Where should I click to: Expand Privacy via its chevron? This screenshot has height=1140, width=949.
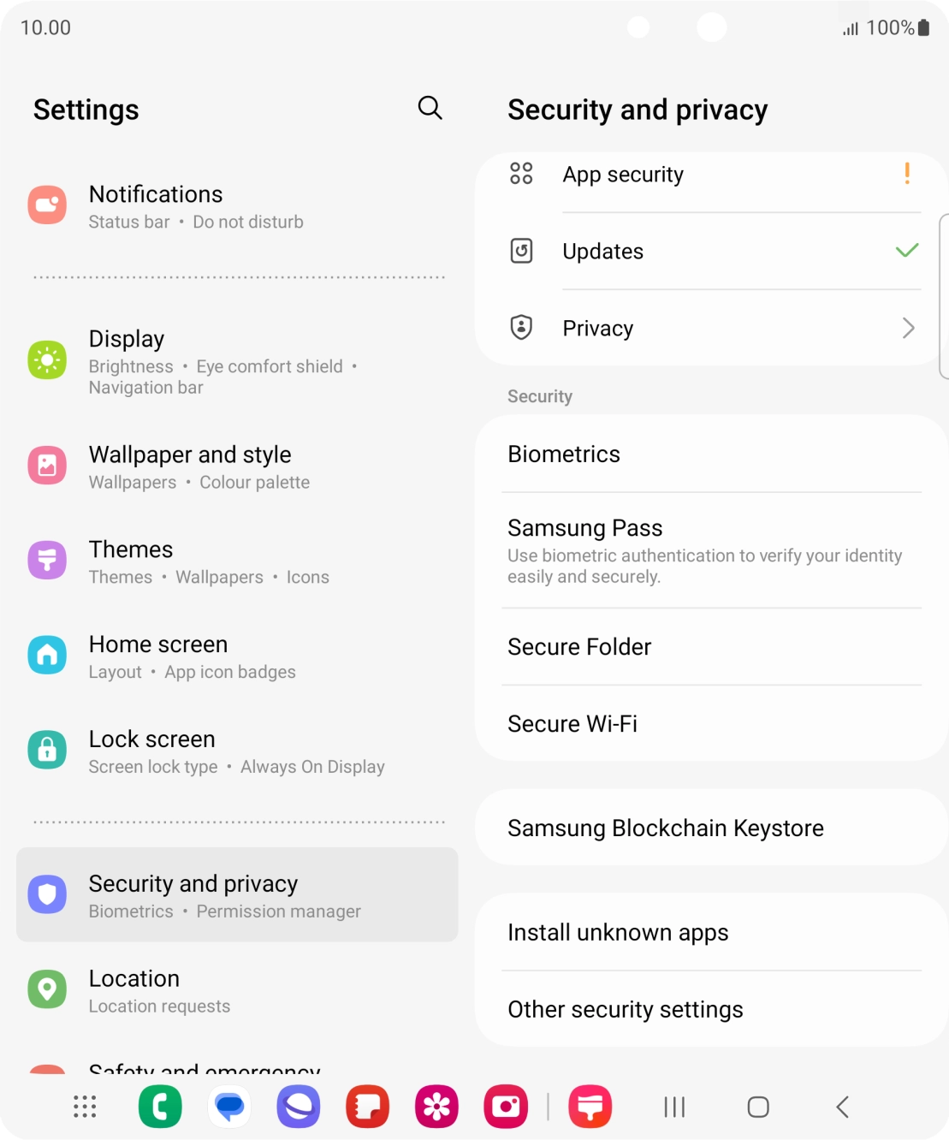click(908, 328)
